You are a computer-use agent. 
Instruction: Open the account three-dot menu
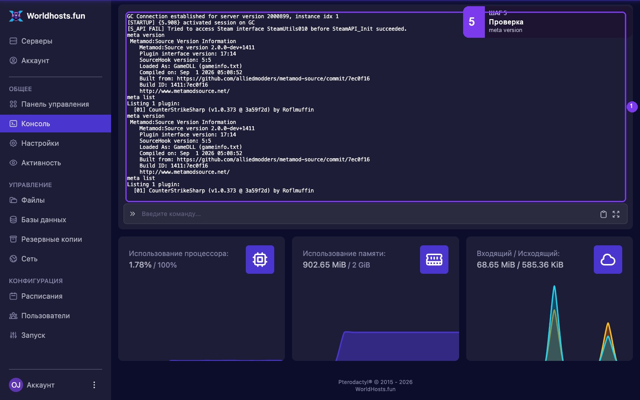(94, 385)
